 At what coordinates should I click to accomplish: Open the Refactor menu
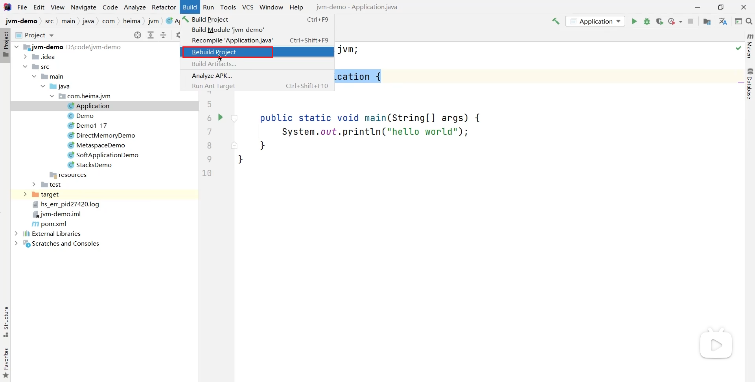click(164, 7)
